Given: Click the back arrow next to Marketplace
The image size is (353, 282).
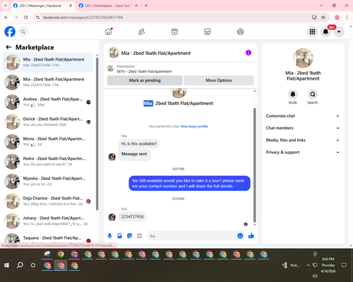Looking at the screenshot, I should 8,47.
